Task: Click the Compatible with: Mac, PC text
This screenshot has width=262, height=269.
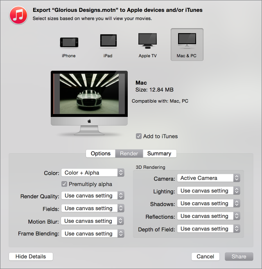Action: pyautogui.click(x=160, y=101)
